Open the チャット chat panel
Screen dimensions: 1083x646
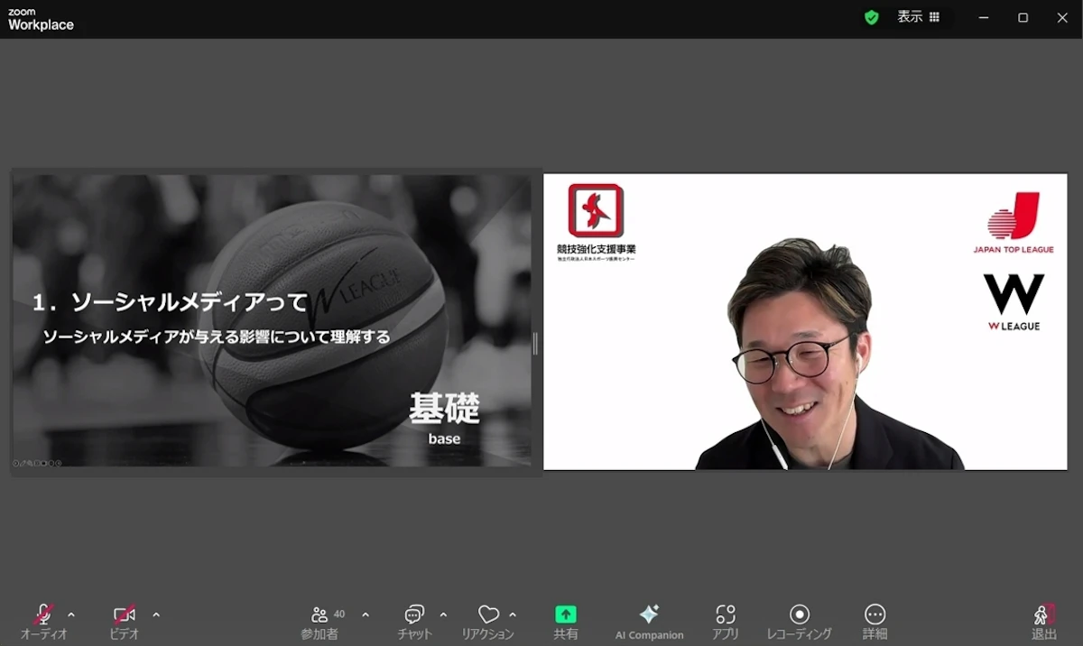(x=414, y=615)
